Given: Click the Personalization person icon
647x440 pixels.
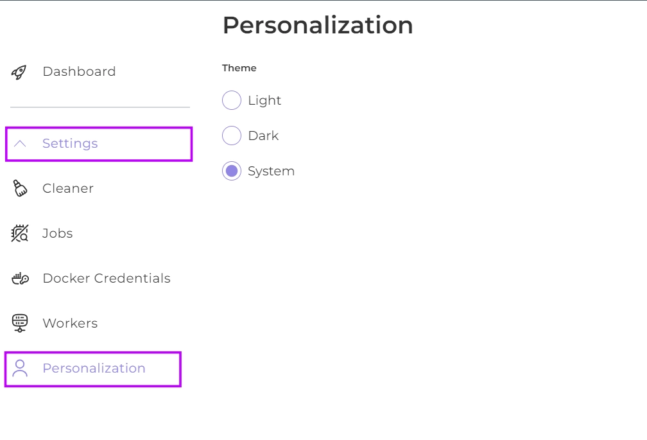Looking at the screenshot, I should (20, 368).
